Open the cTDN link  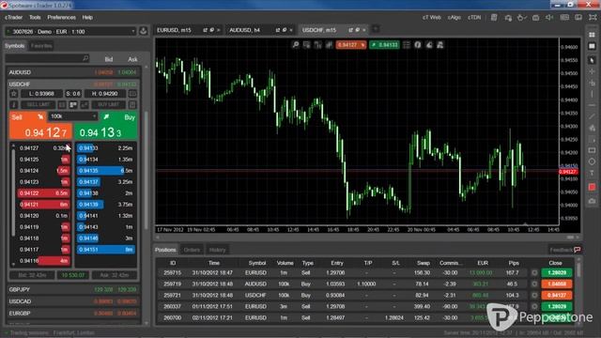click(474, 17)
